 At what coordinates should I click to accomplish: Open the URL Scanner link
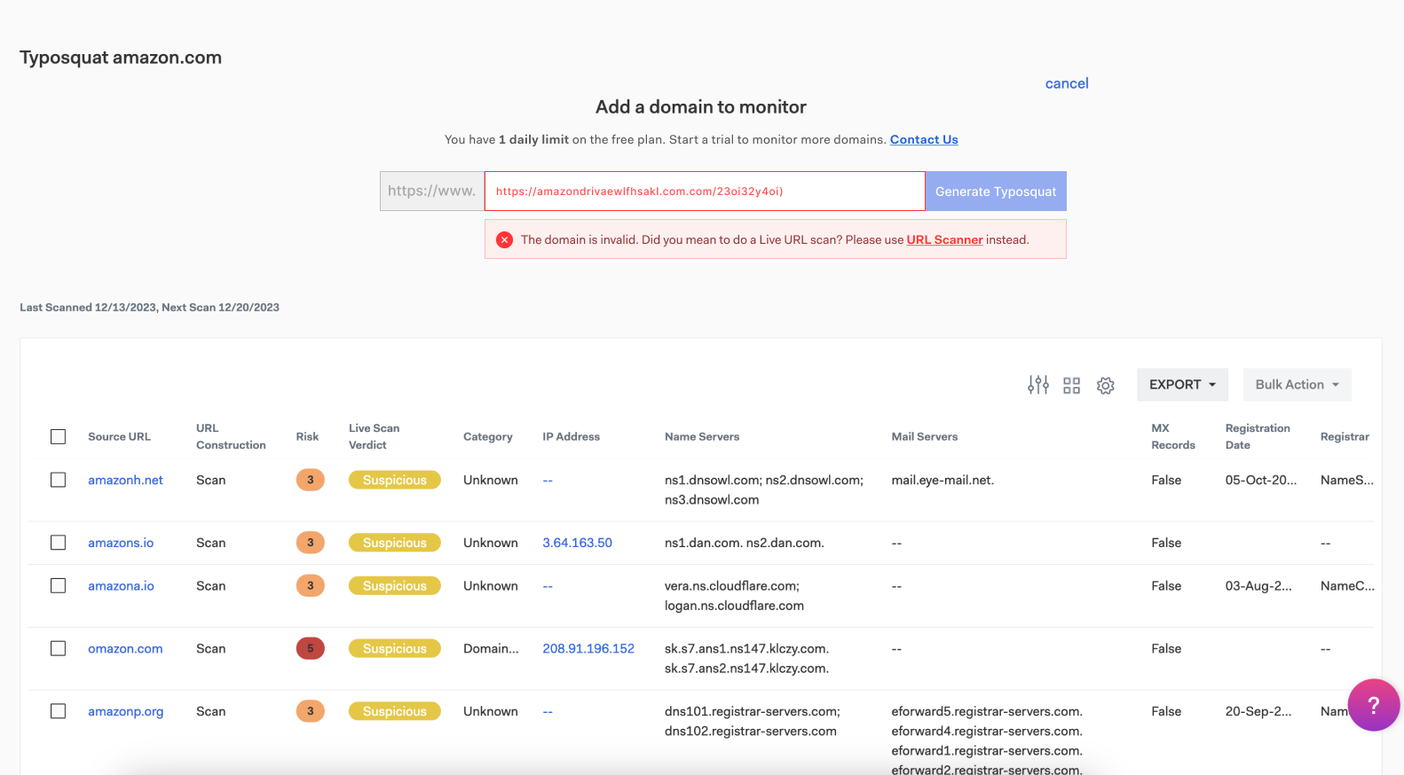(x=944, y=239)
